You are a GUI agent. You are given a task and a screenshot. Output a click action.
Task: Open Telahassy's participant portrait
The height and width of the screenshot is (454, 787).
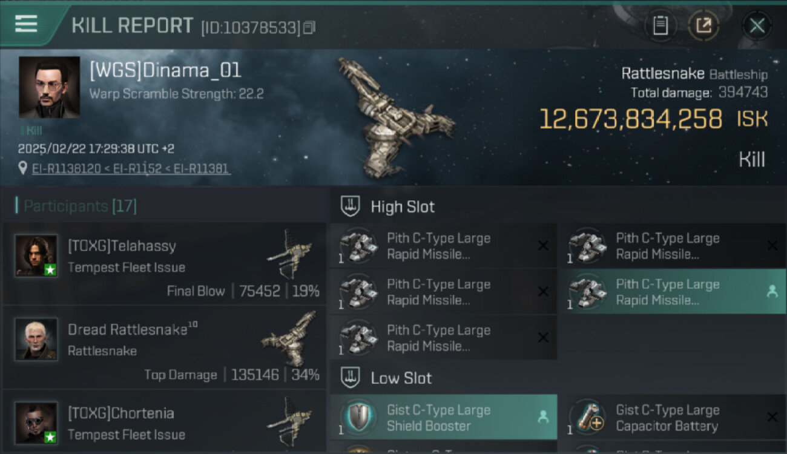36,255
